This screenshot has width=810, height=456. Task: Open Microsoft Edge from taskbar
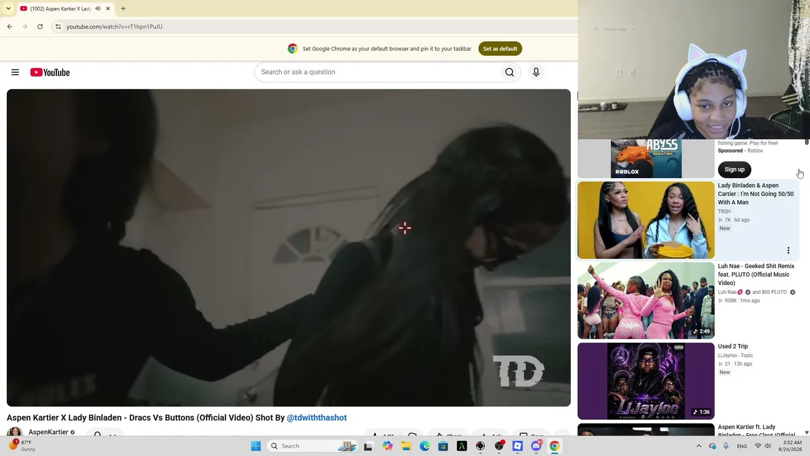tap(425, 446)
